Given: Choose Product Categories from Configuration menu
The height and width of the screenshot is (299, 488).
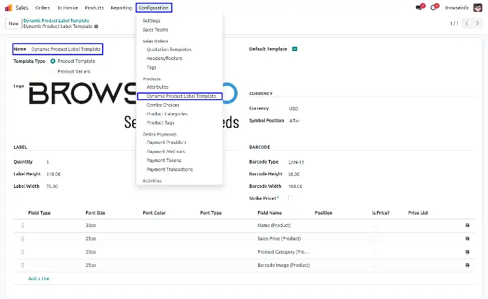Looking at the screenshot, I should pyautogui.click(x=166, y=114).
